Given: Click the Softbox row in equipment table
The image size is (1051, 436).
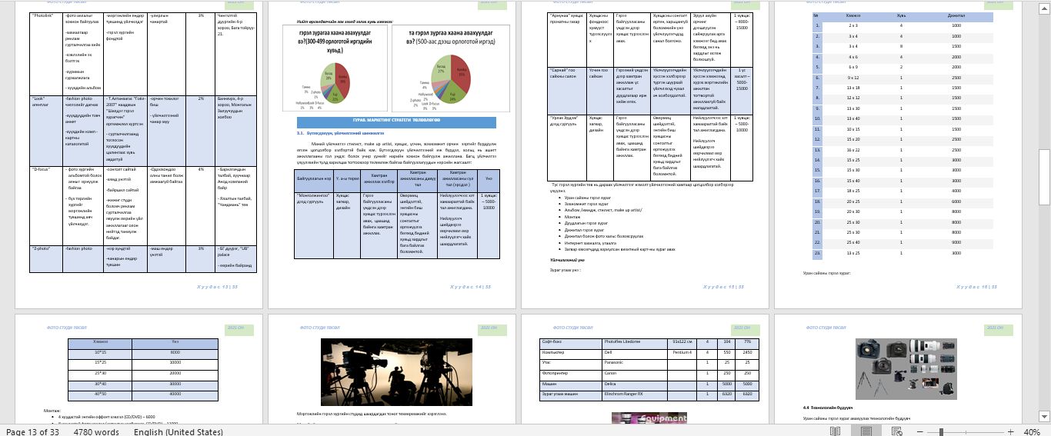Looking at the screenshot, I should click(569, 340).
